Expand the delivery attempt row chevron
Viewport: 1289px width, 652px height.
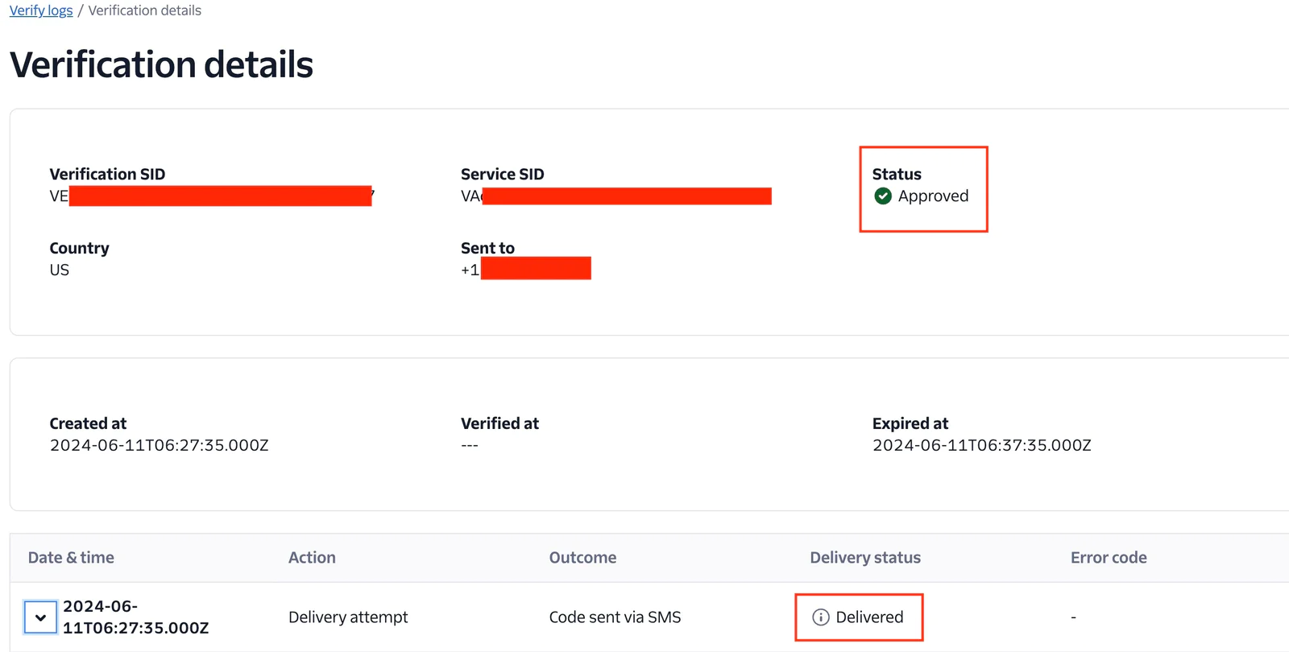click(40, 617)
